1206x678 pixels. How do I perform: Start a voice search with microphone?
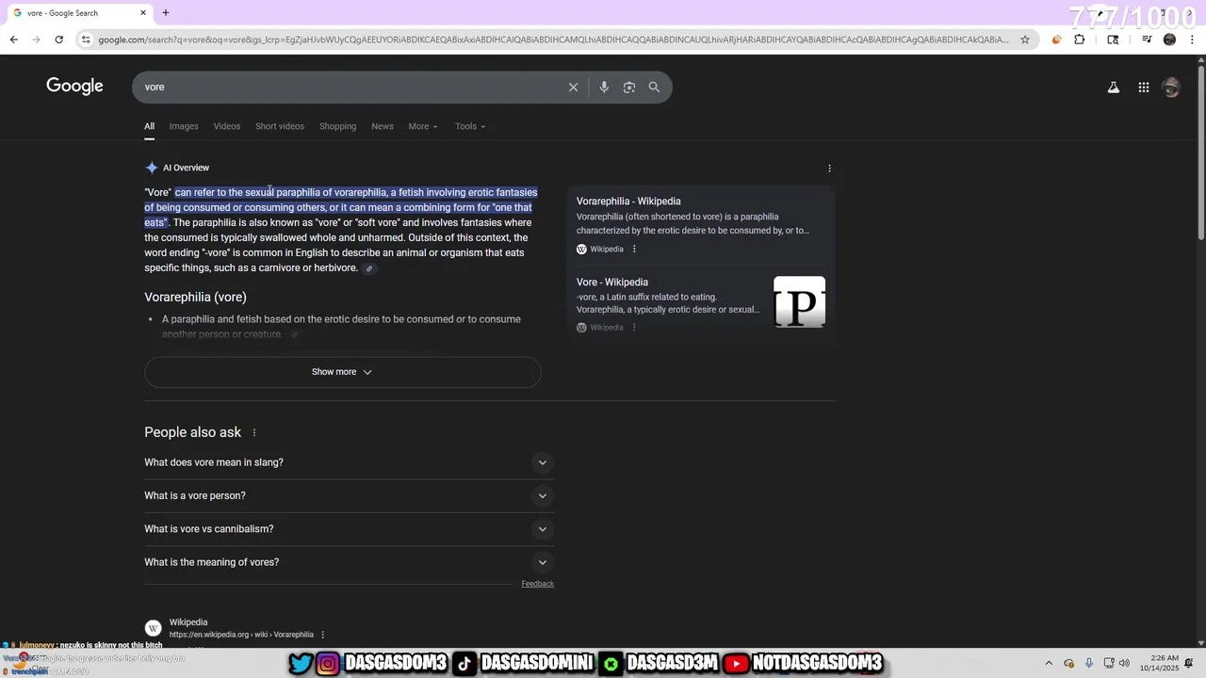click(604, 87)
